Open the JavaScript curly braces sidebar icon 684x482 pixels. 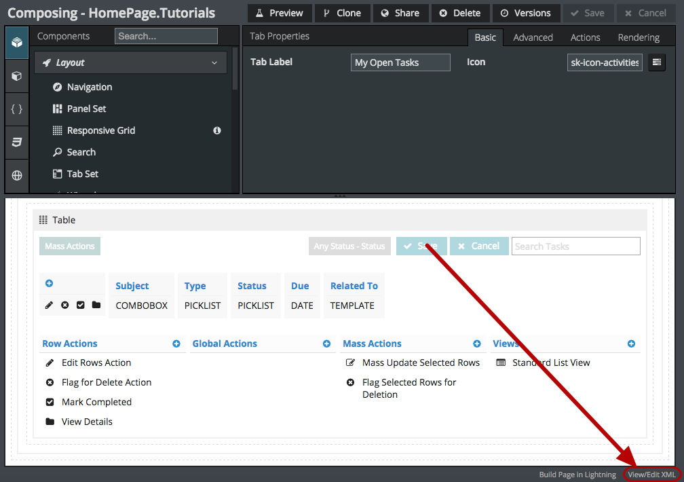pos(17,109)
